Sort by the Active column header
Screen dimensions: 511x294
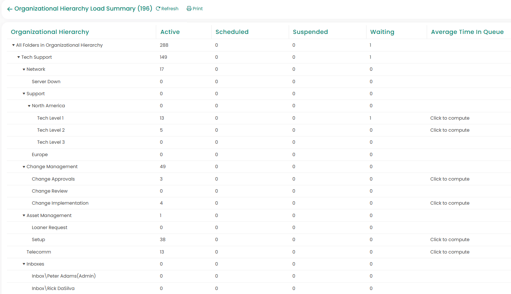click(170, 32)
